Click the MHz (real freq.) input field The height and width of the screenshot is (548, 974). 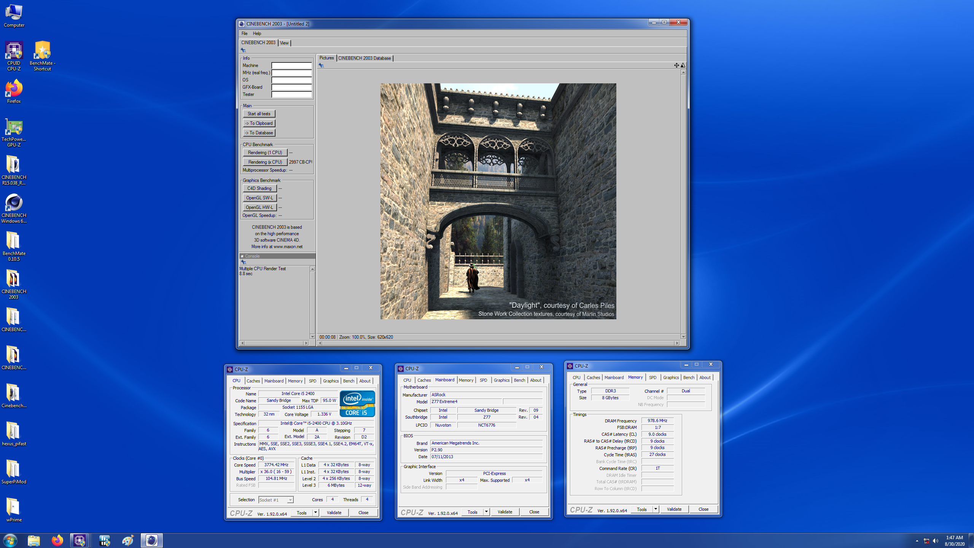[x=291, y=73]
